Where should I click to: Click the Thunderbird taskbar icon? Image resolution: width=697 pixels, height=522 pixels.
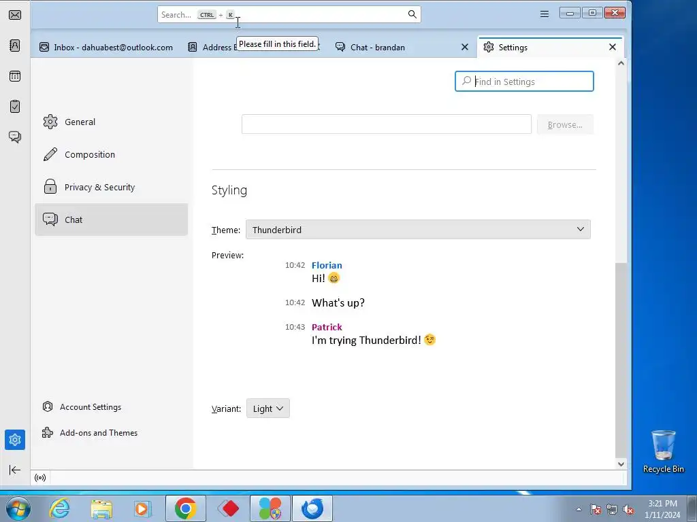pyautogui.click(x=312, y=508)
